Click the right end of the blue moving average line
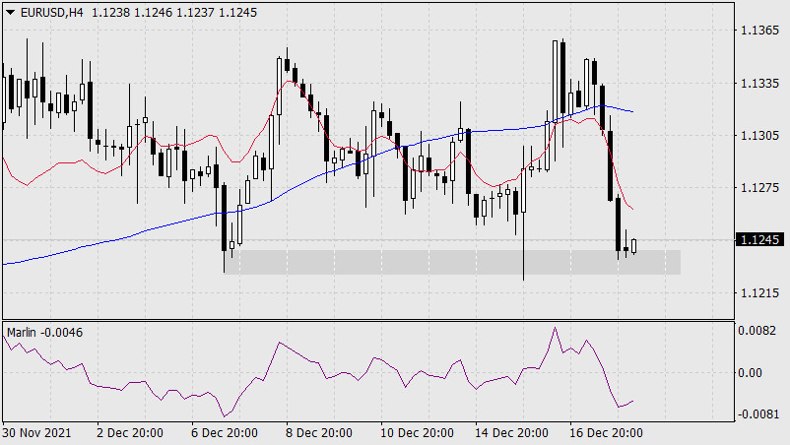Screen dimensions: 790x445 632,111
